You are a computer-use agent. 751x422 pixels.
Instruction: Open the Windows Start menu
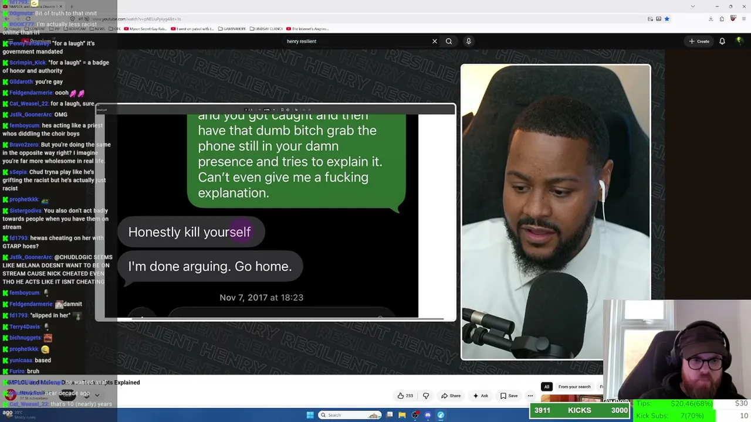[310, 415]
